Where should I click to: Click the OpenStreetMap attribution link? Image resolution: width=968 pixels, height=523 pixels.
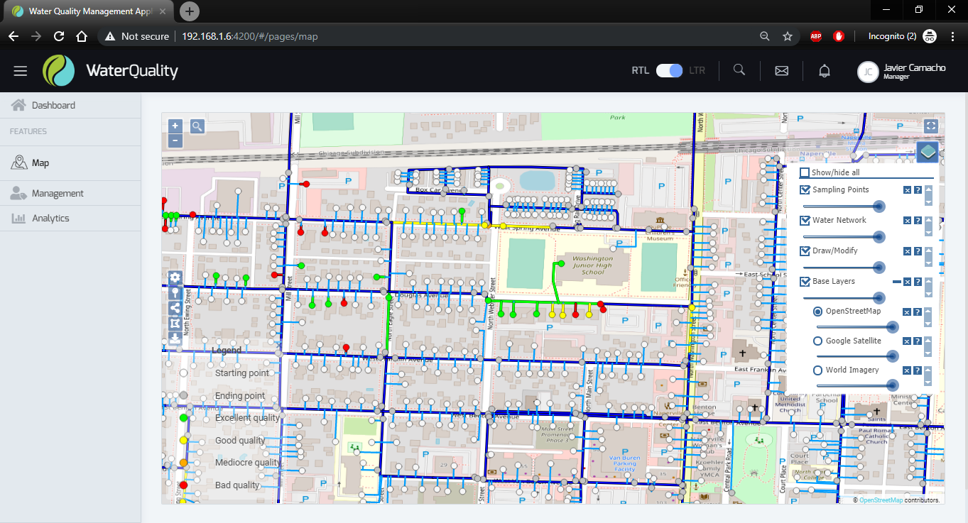pyautogui.click(x=881, y=500)
